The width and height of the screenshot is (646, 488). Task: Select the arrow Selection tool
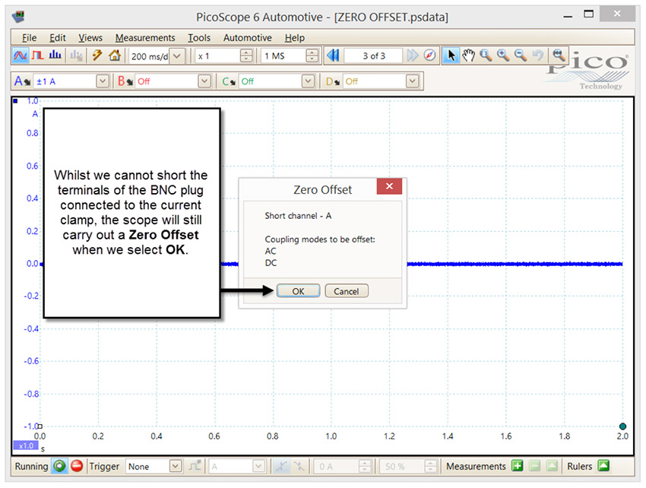[x=451, y=55]
